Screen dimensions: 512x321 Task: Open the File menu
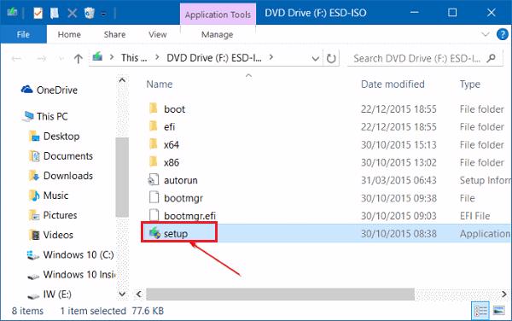[x=23, y=34]
